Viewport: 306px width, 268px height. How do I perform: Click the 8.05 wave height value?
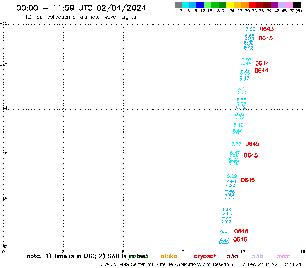228,209
